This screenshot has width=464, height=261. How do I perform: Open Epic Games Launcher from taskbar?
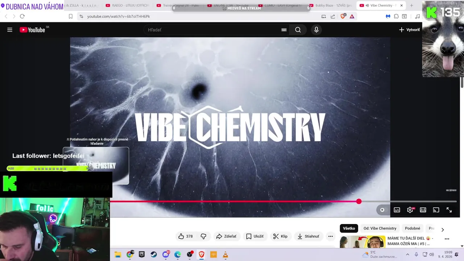click(x=142, y=255)
